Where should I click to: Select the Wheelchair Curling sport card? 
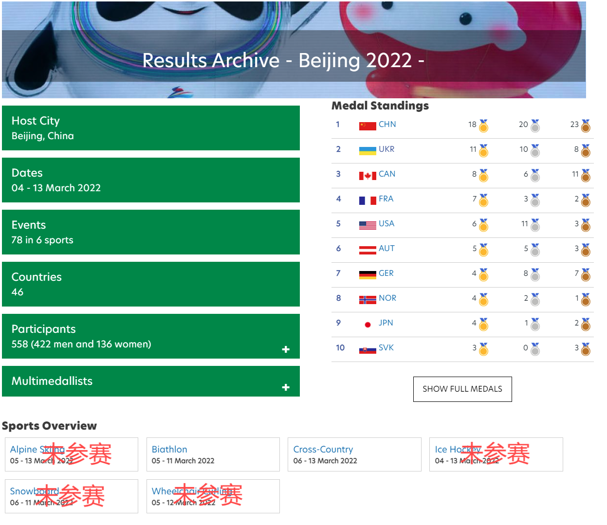click(x=213, y=496)
